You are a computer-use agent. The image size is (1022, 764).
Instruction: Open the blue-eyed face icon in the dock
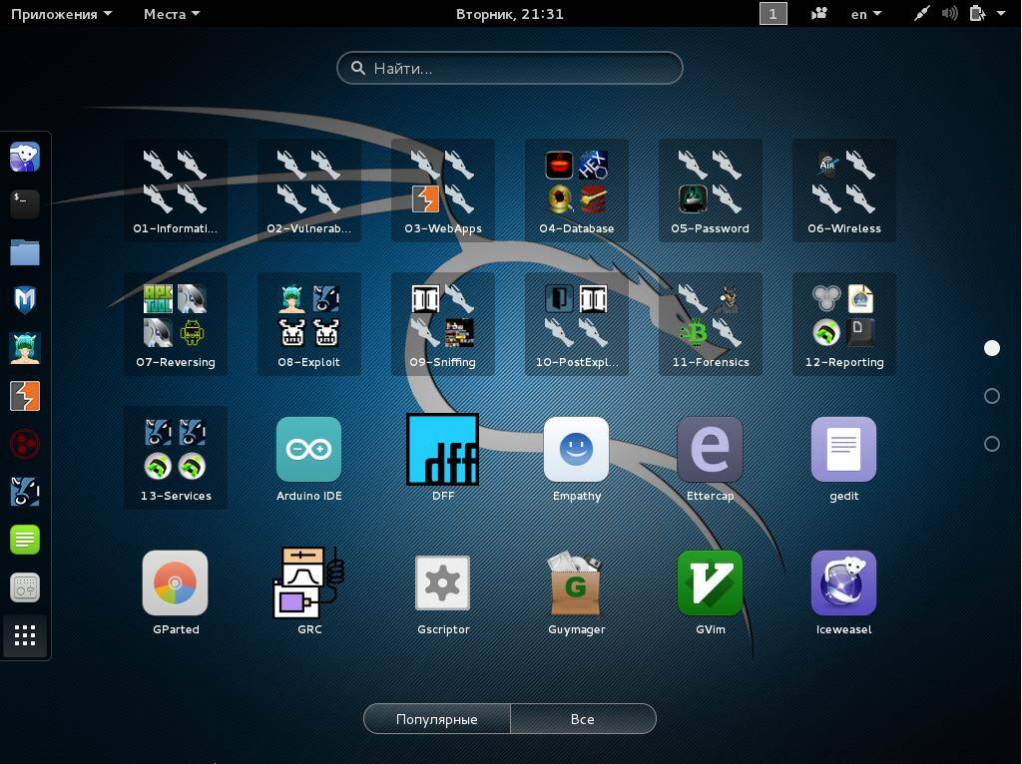click(25, 492)
